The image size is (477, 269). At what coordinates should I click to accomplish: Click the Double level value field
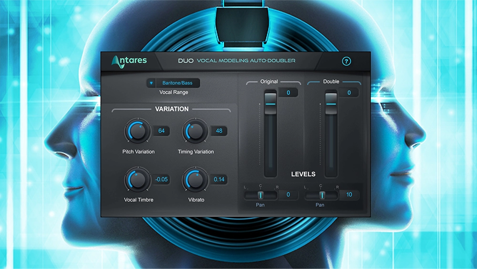click(x=349, y=93)
